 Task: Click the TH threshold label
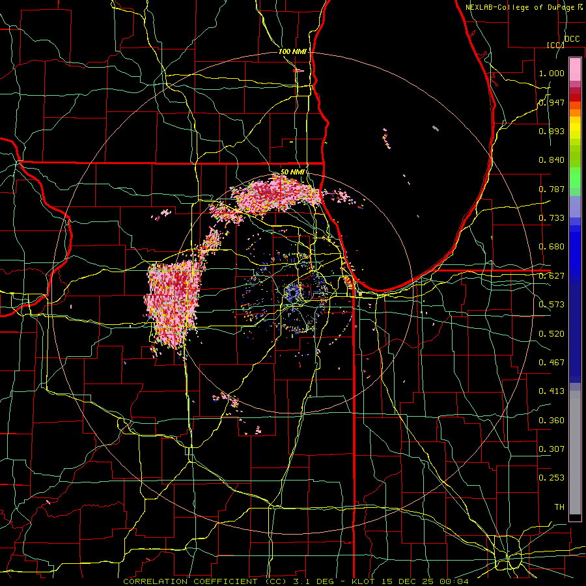click(x=559, y=507)
